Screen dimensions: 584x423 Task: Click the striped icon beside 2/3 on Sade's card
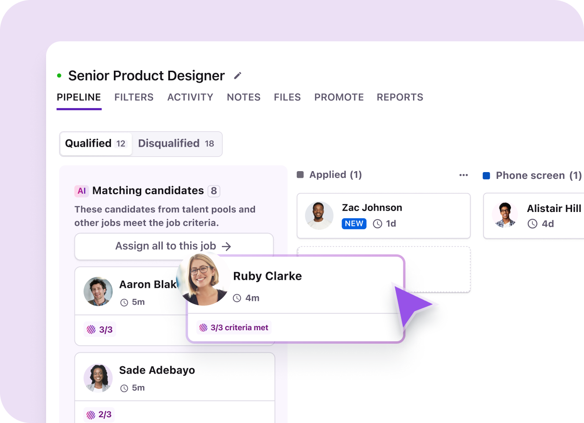coord(91,415)
